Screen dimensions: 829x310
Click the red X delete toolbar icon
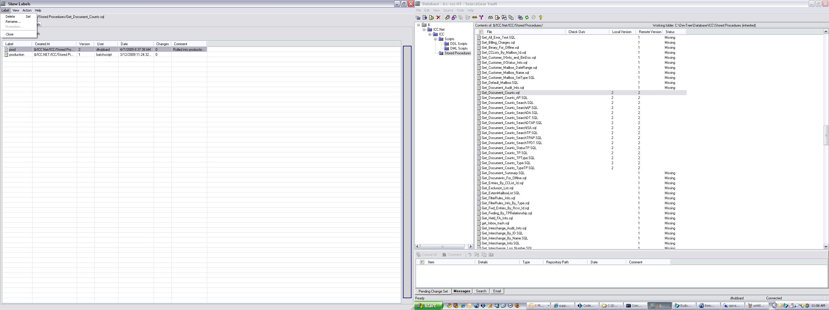pos(438,18)
